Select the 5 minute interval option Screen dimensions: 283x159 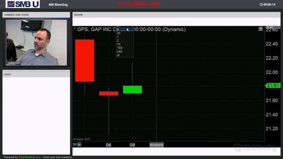click(x=125, y=30)
